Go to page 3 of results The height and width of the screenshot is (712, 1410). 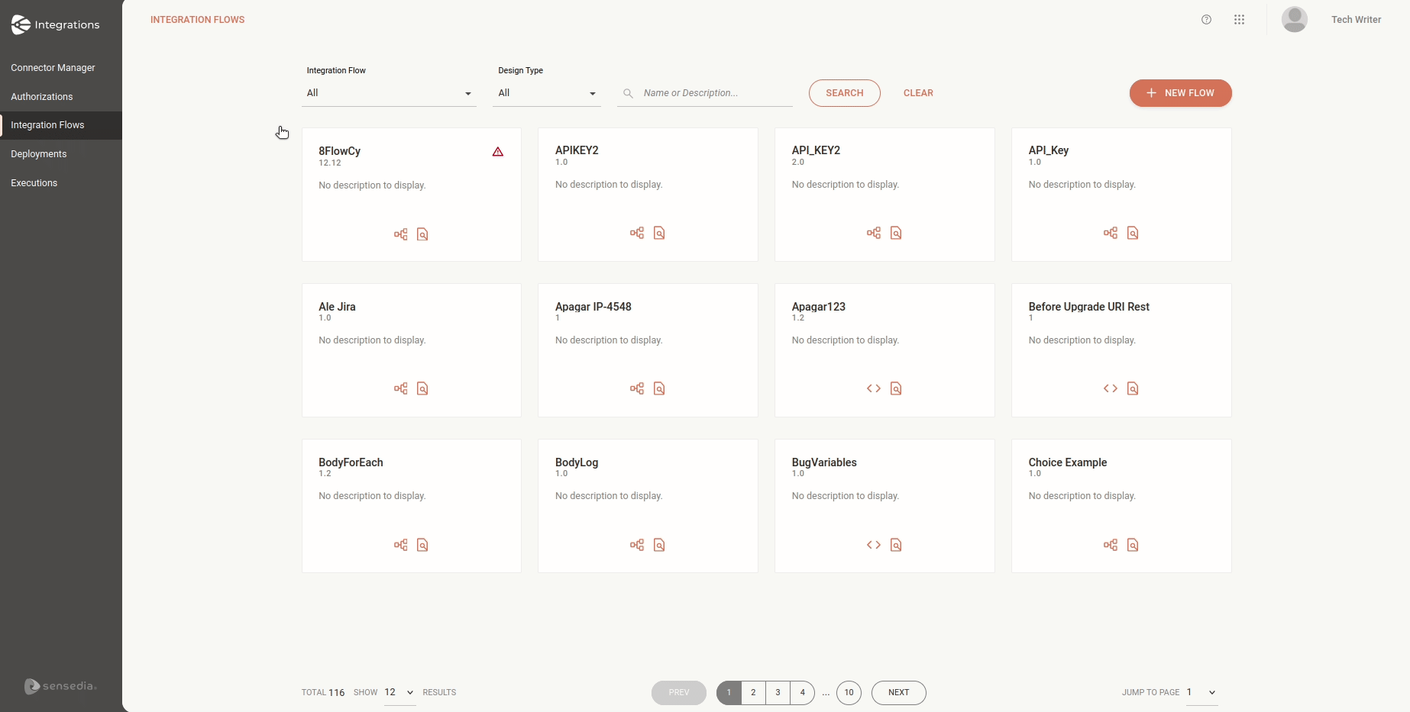(778, 693)
